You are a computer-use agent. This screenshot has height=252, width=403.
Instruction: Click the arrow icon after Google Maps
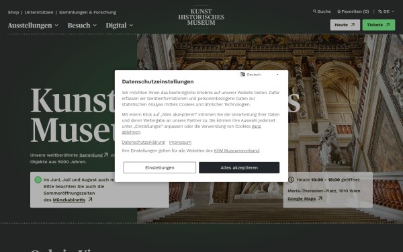pos(320,198)
